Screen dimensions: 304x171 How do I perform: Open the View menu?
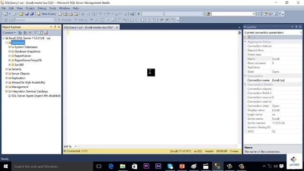point(19,8)
